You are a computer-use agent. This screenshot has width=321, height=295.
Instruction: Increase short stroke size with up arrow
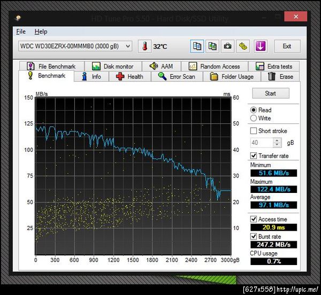tap(277, 140)
